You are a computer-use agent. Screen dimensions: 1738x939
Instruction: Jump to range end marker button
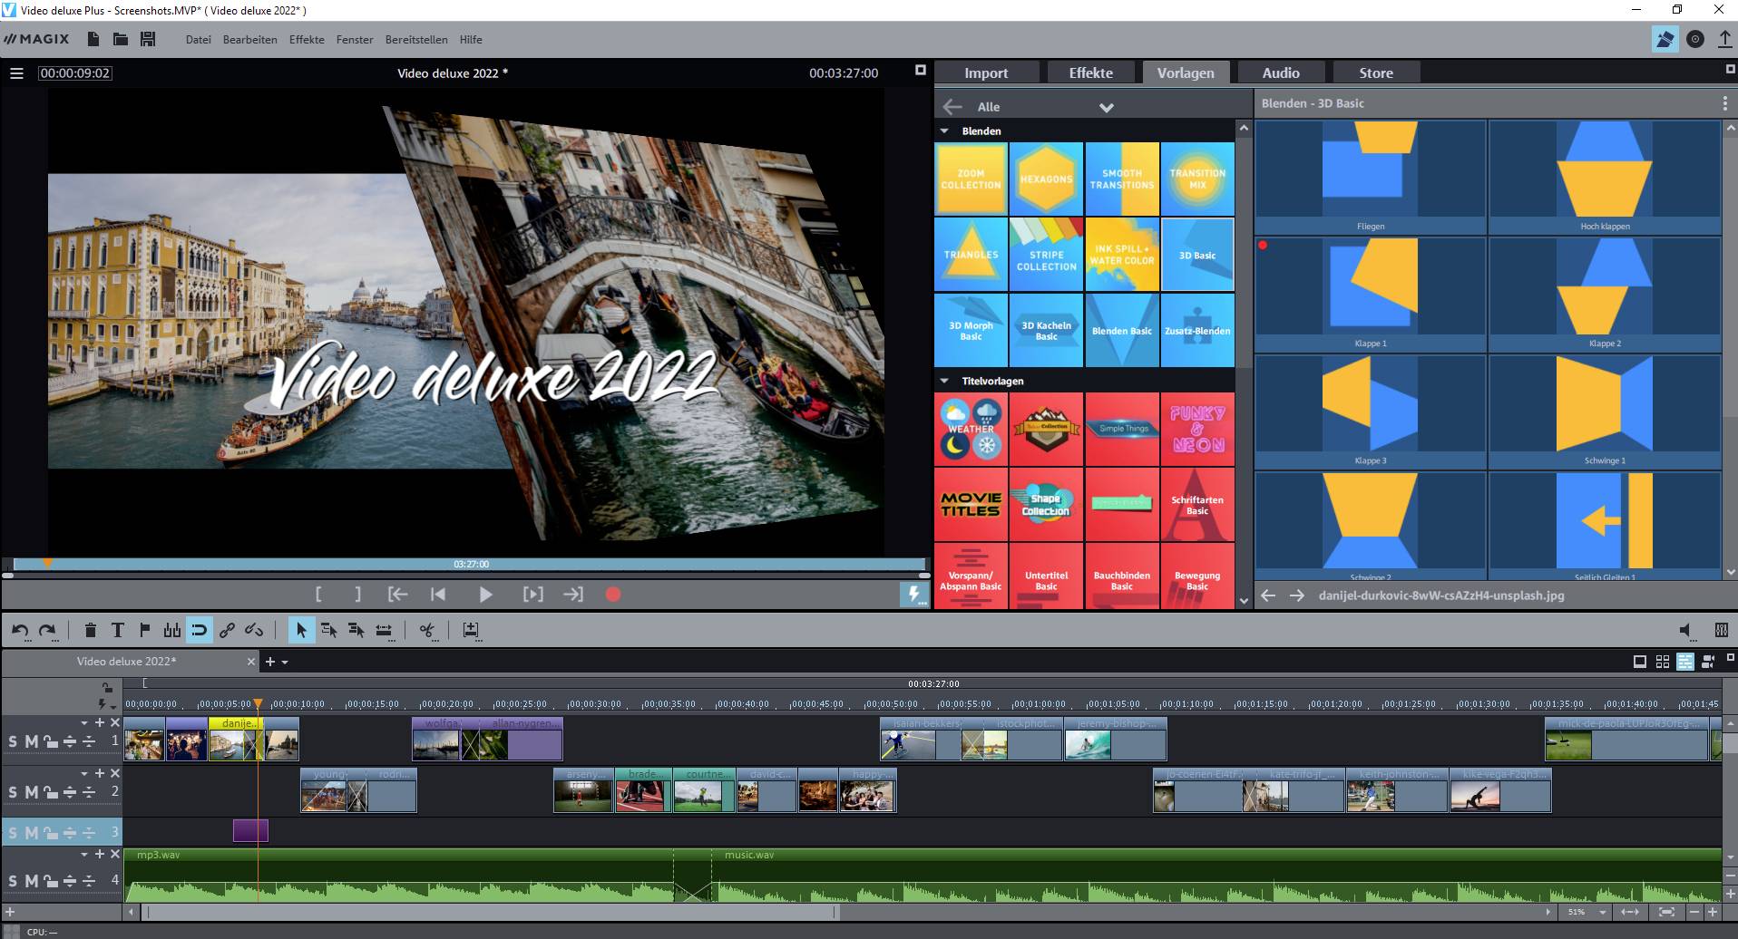click(573, 595)
